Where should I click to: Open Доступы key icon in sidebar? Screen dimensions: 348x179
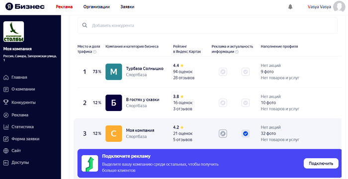[x=6, y=163]
